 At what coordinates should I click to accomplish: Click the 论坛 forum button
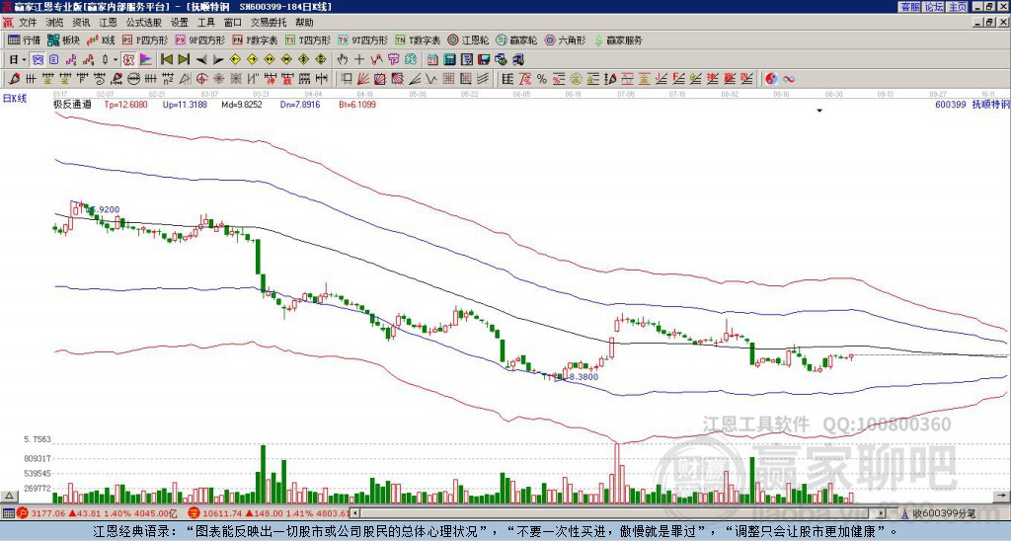coord(934,7)
